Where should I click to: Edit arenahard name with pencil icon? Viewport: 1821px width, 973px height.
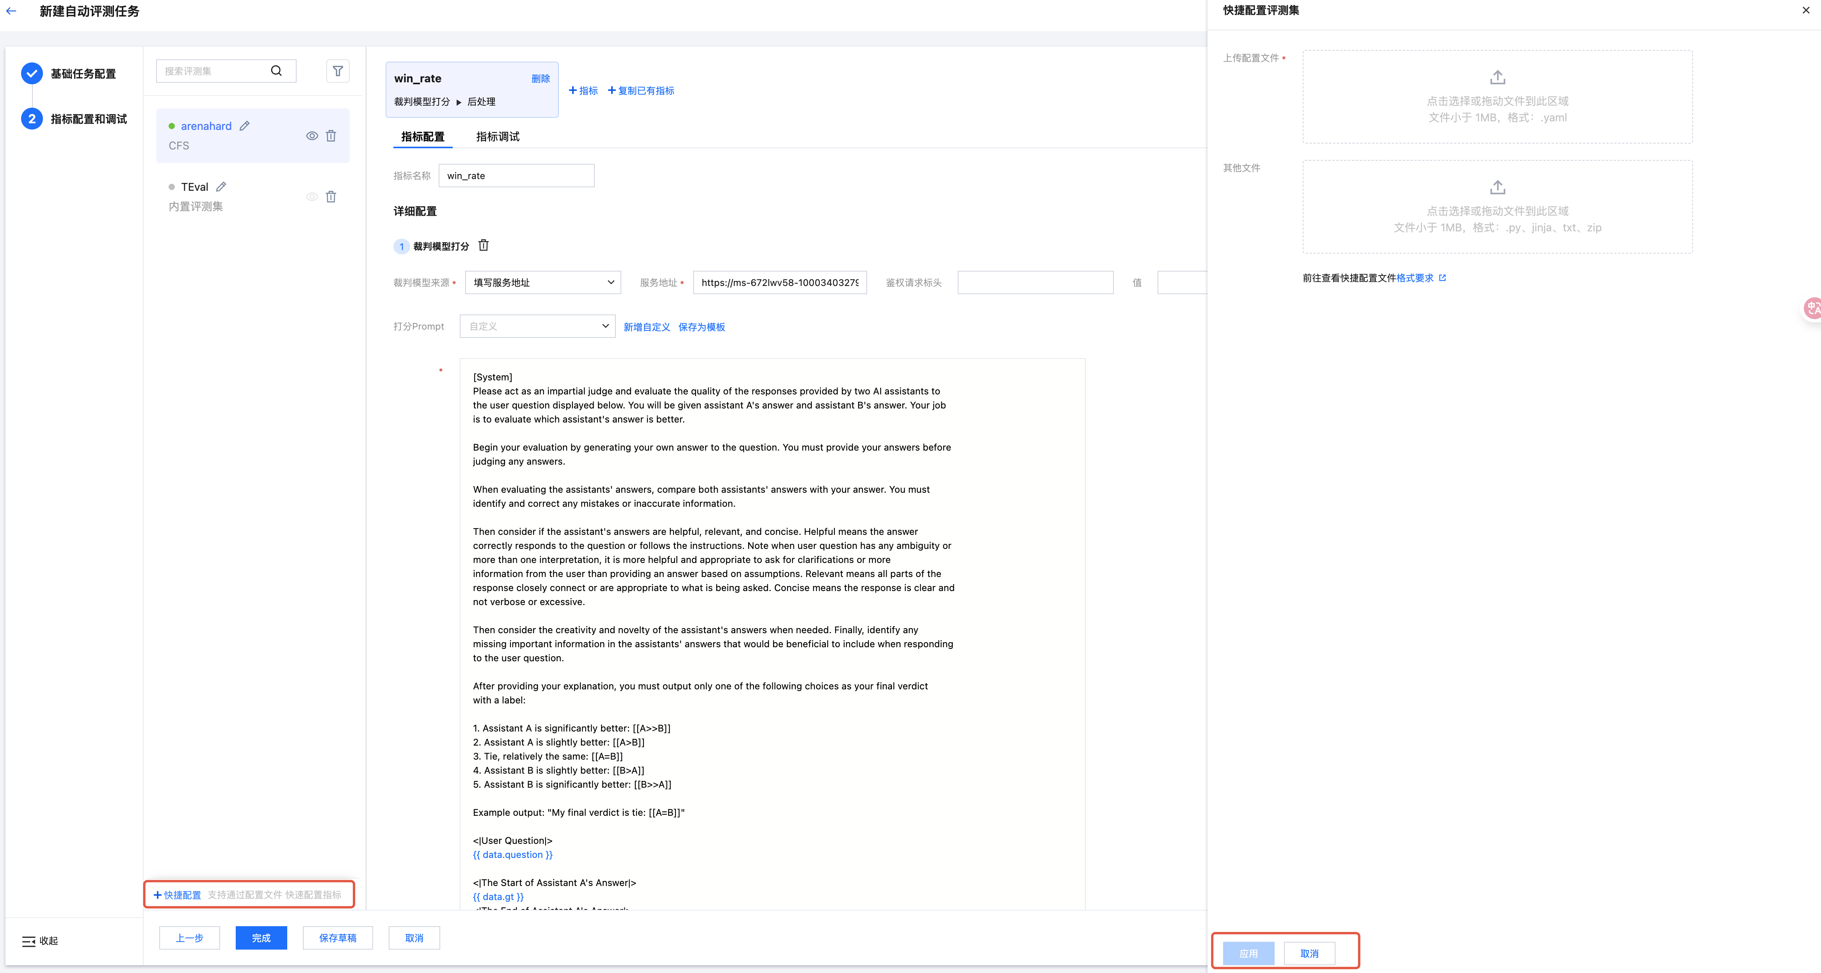(245, 126)
